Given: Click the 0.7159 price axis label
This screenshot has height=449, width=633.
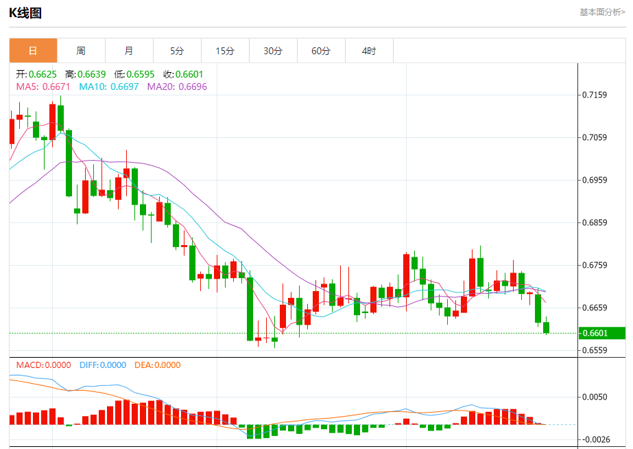Looking at the screenshot, I should coord(594,95).
